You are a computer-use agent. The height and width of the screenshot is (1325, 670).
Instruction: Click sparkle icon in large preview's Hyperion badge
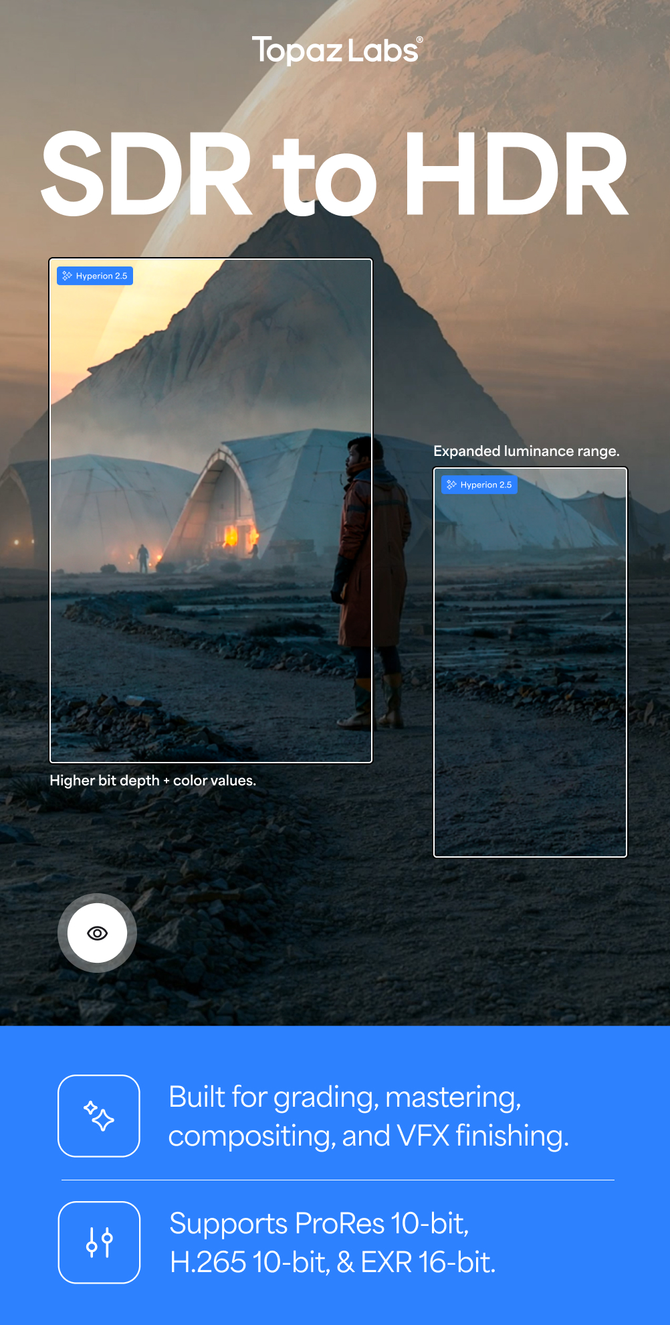(67, 276)
